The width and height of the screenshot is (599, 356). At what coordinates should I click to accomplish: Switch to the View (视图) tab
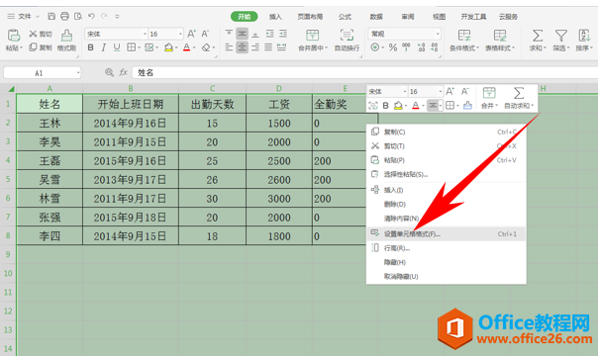pos(439,17)
